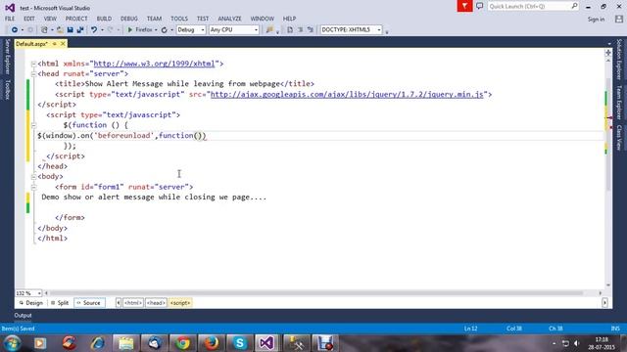Open the EDIT menu
Screen dimensions: 627x352
pos(29,19)
